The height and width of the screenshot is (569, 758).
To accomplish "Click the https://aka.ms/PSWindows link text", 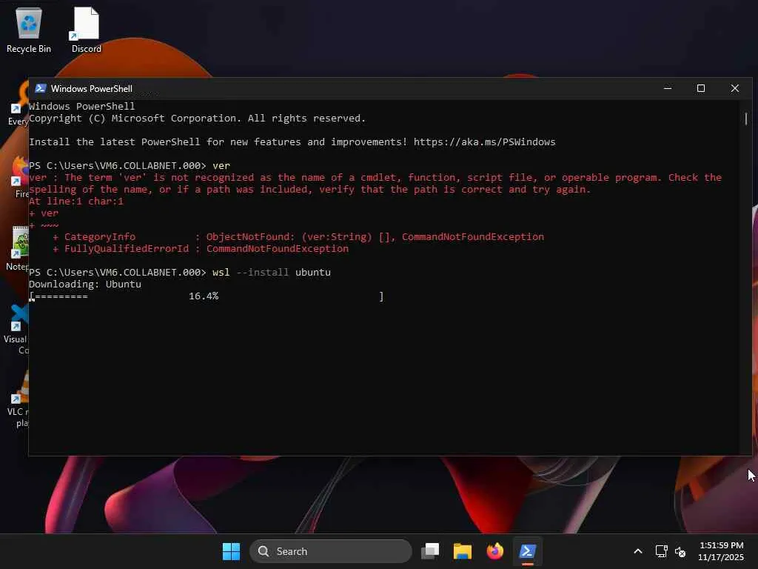I will [x=484, y=142].
